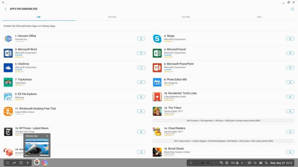Open search in the Galaxy Apps header

pyautogui.click(x=292, y=9)
